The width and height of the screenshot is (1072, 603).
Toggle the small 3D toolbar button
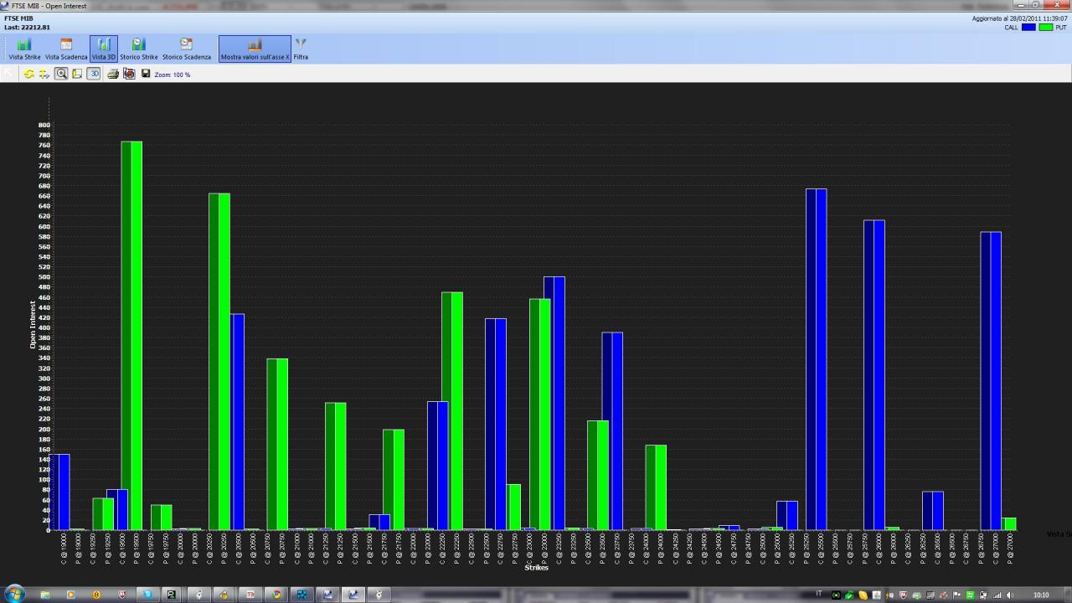pos(94,74)
